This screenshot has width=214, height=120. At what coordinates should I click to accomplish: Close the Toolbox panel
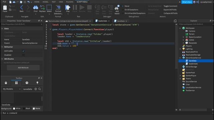click(x=41, y=78)
